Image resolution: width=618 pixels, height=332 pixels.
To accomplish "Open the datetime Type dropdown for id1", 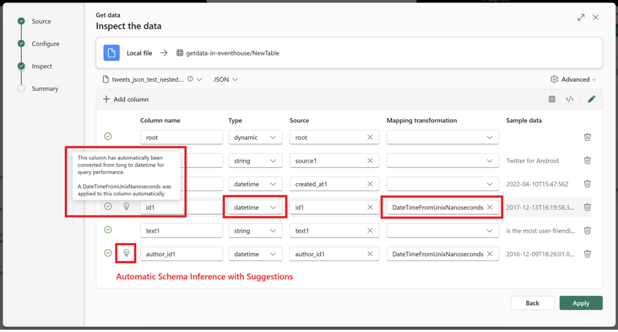I will (256, 207).
